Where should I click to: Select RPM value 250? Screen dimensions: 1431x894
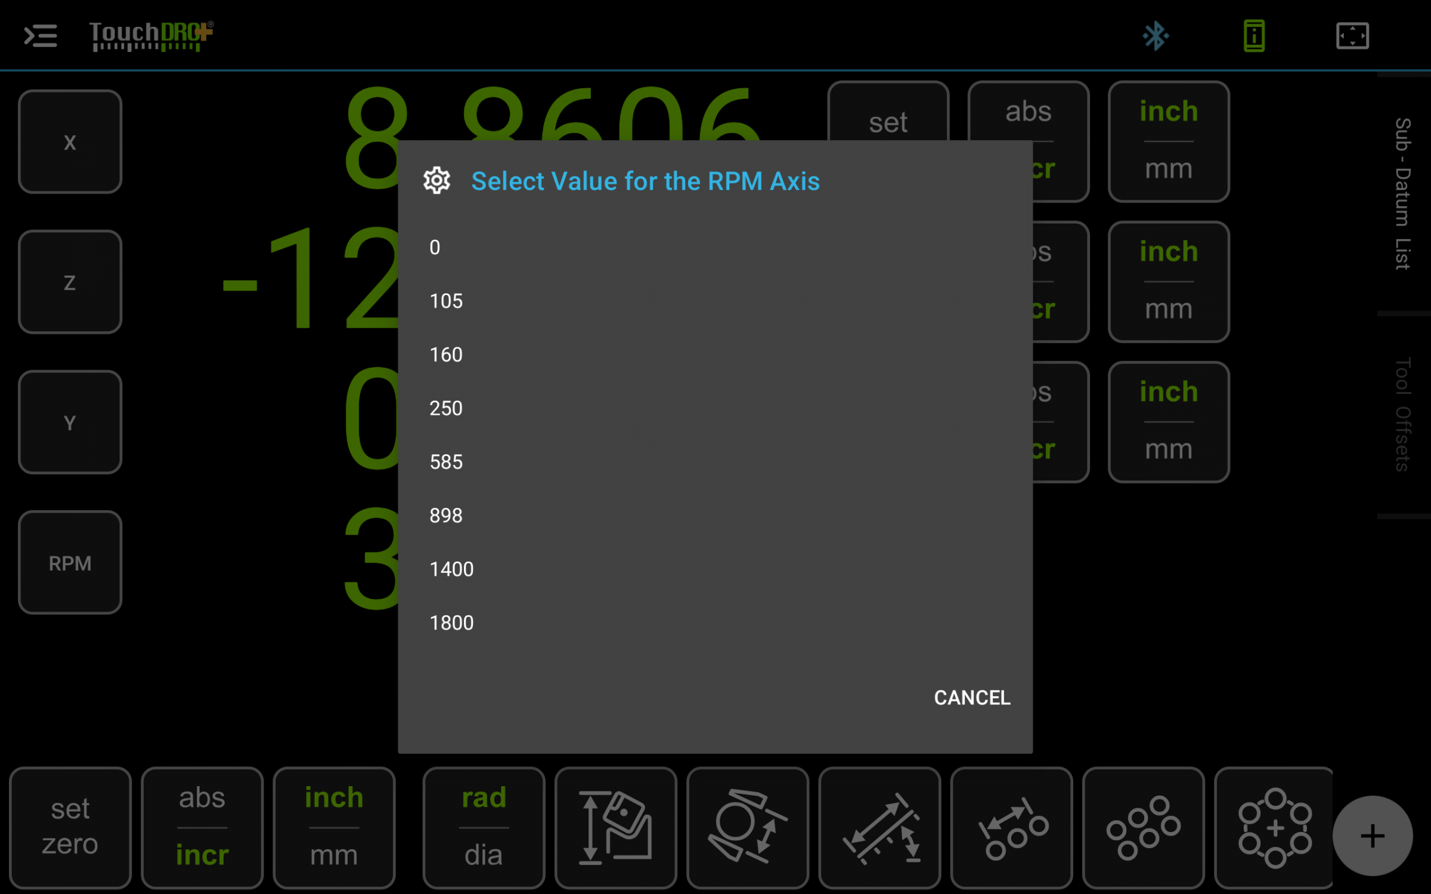(715, 408)
